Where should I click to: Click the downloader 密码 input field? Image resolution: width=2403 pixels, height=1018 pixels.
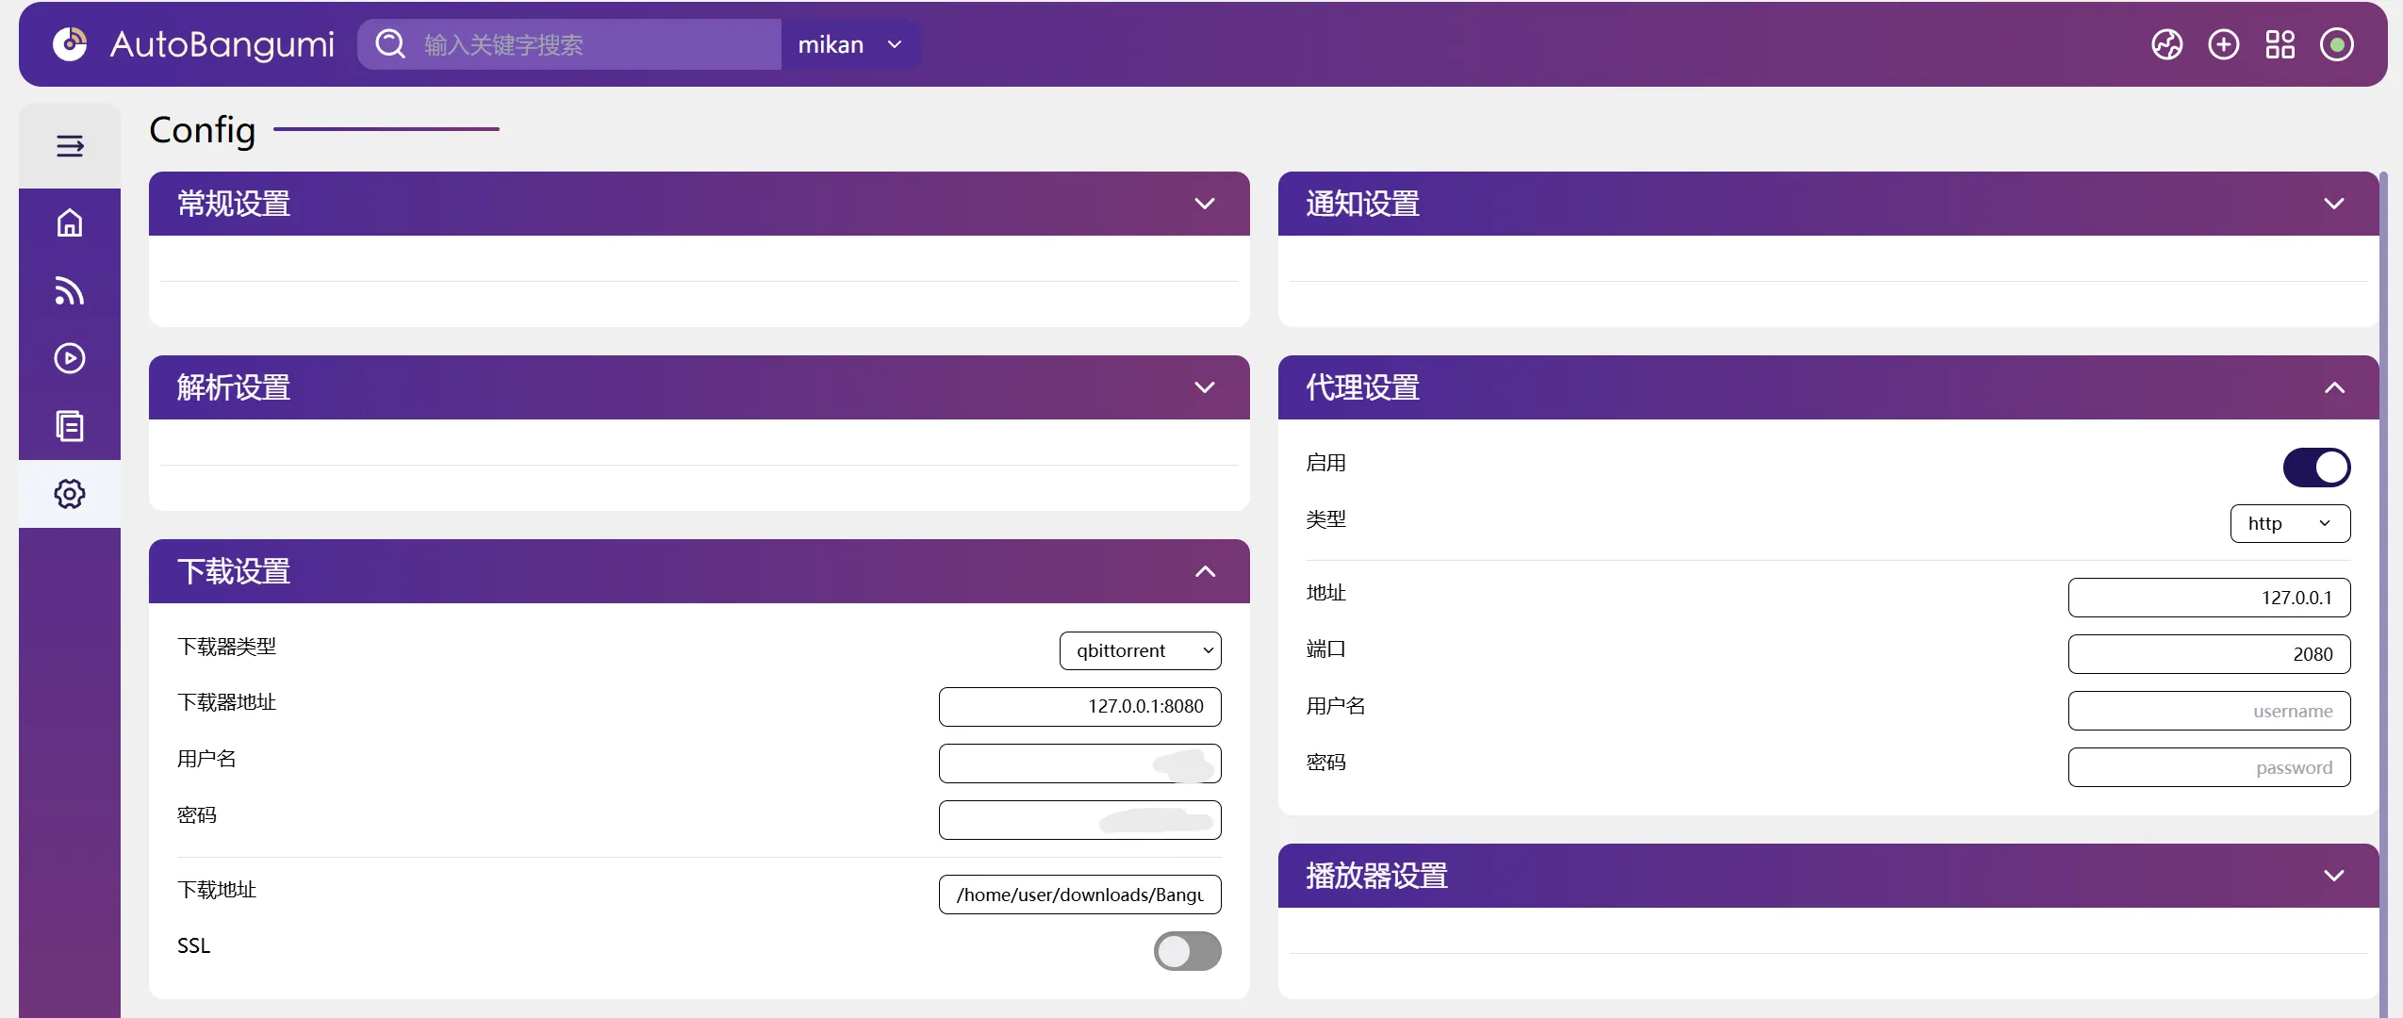click(x=1079, y=820)
